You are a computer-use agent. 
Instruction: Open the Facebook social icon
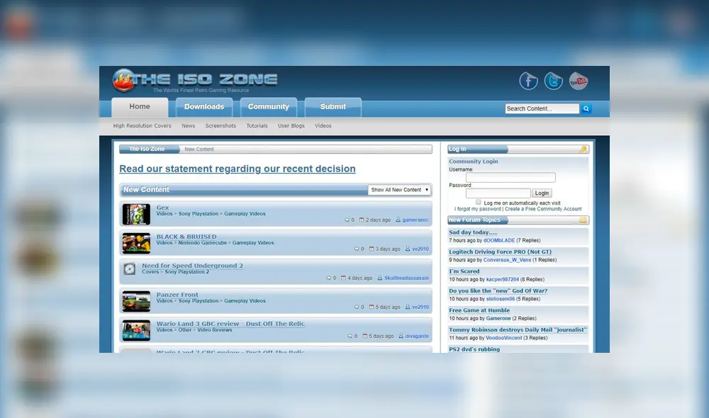528,81
